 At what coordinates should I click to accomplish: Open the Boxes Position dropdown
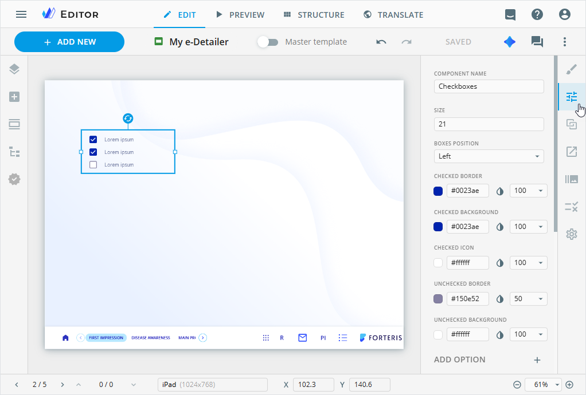[489, 156]
